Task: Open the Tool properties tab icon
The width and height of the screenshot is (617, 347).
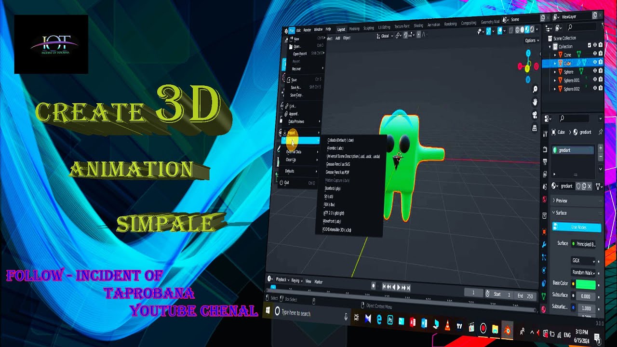Action: pos(545,134)
